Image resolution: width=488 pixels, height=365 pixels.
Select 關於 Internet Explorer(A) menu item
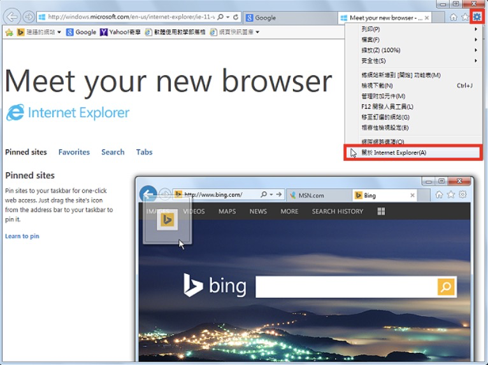(414, 153)
